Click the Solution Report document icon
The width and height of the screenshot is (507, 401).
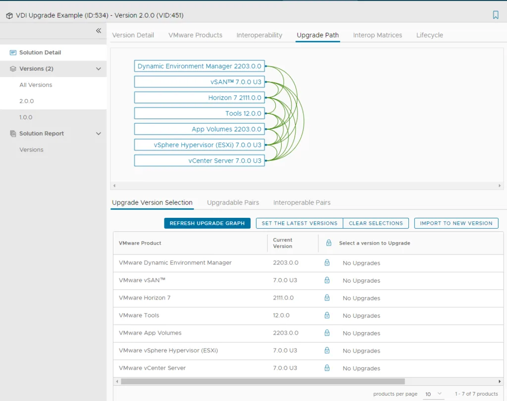click(x=13, y=134)
